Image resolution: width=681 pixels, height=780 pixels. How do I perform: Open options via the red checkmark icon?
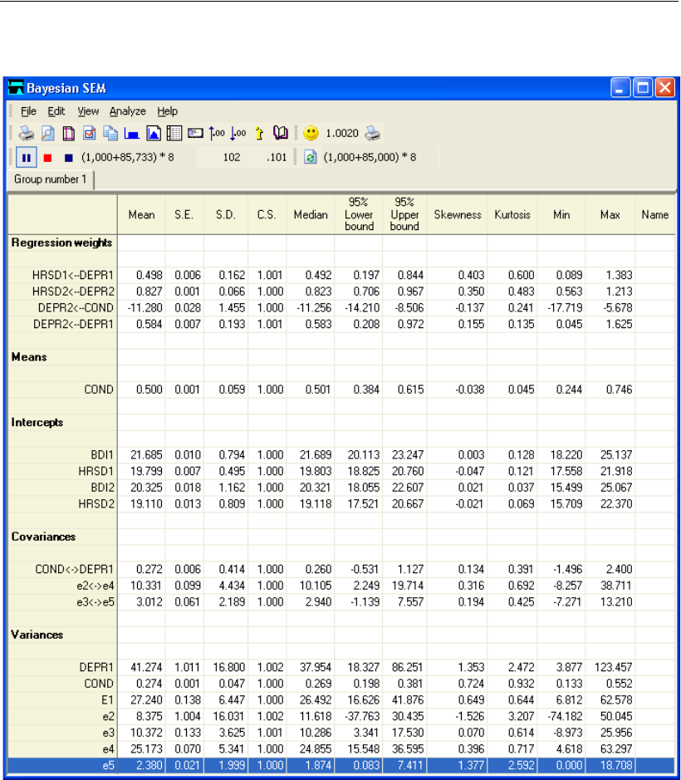[90, 133]
